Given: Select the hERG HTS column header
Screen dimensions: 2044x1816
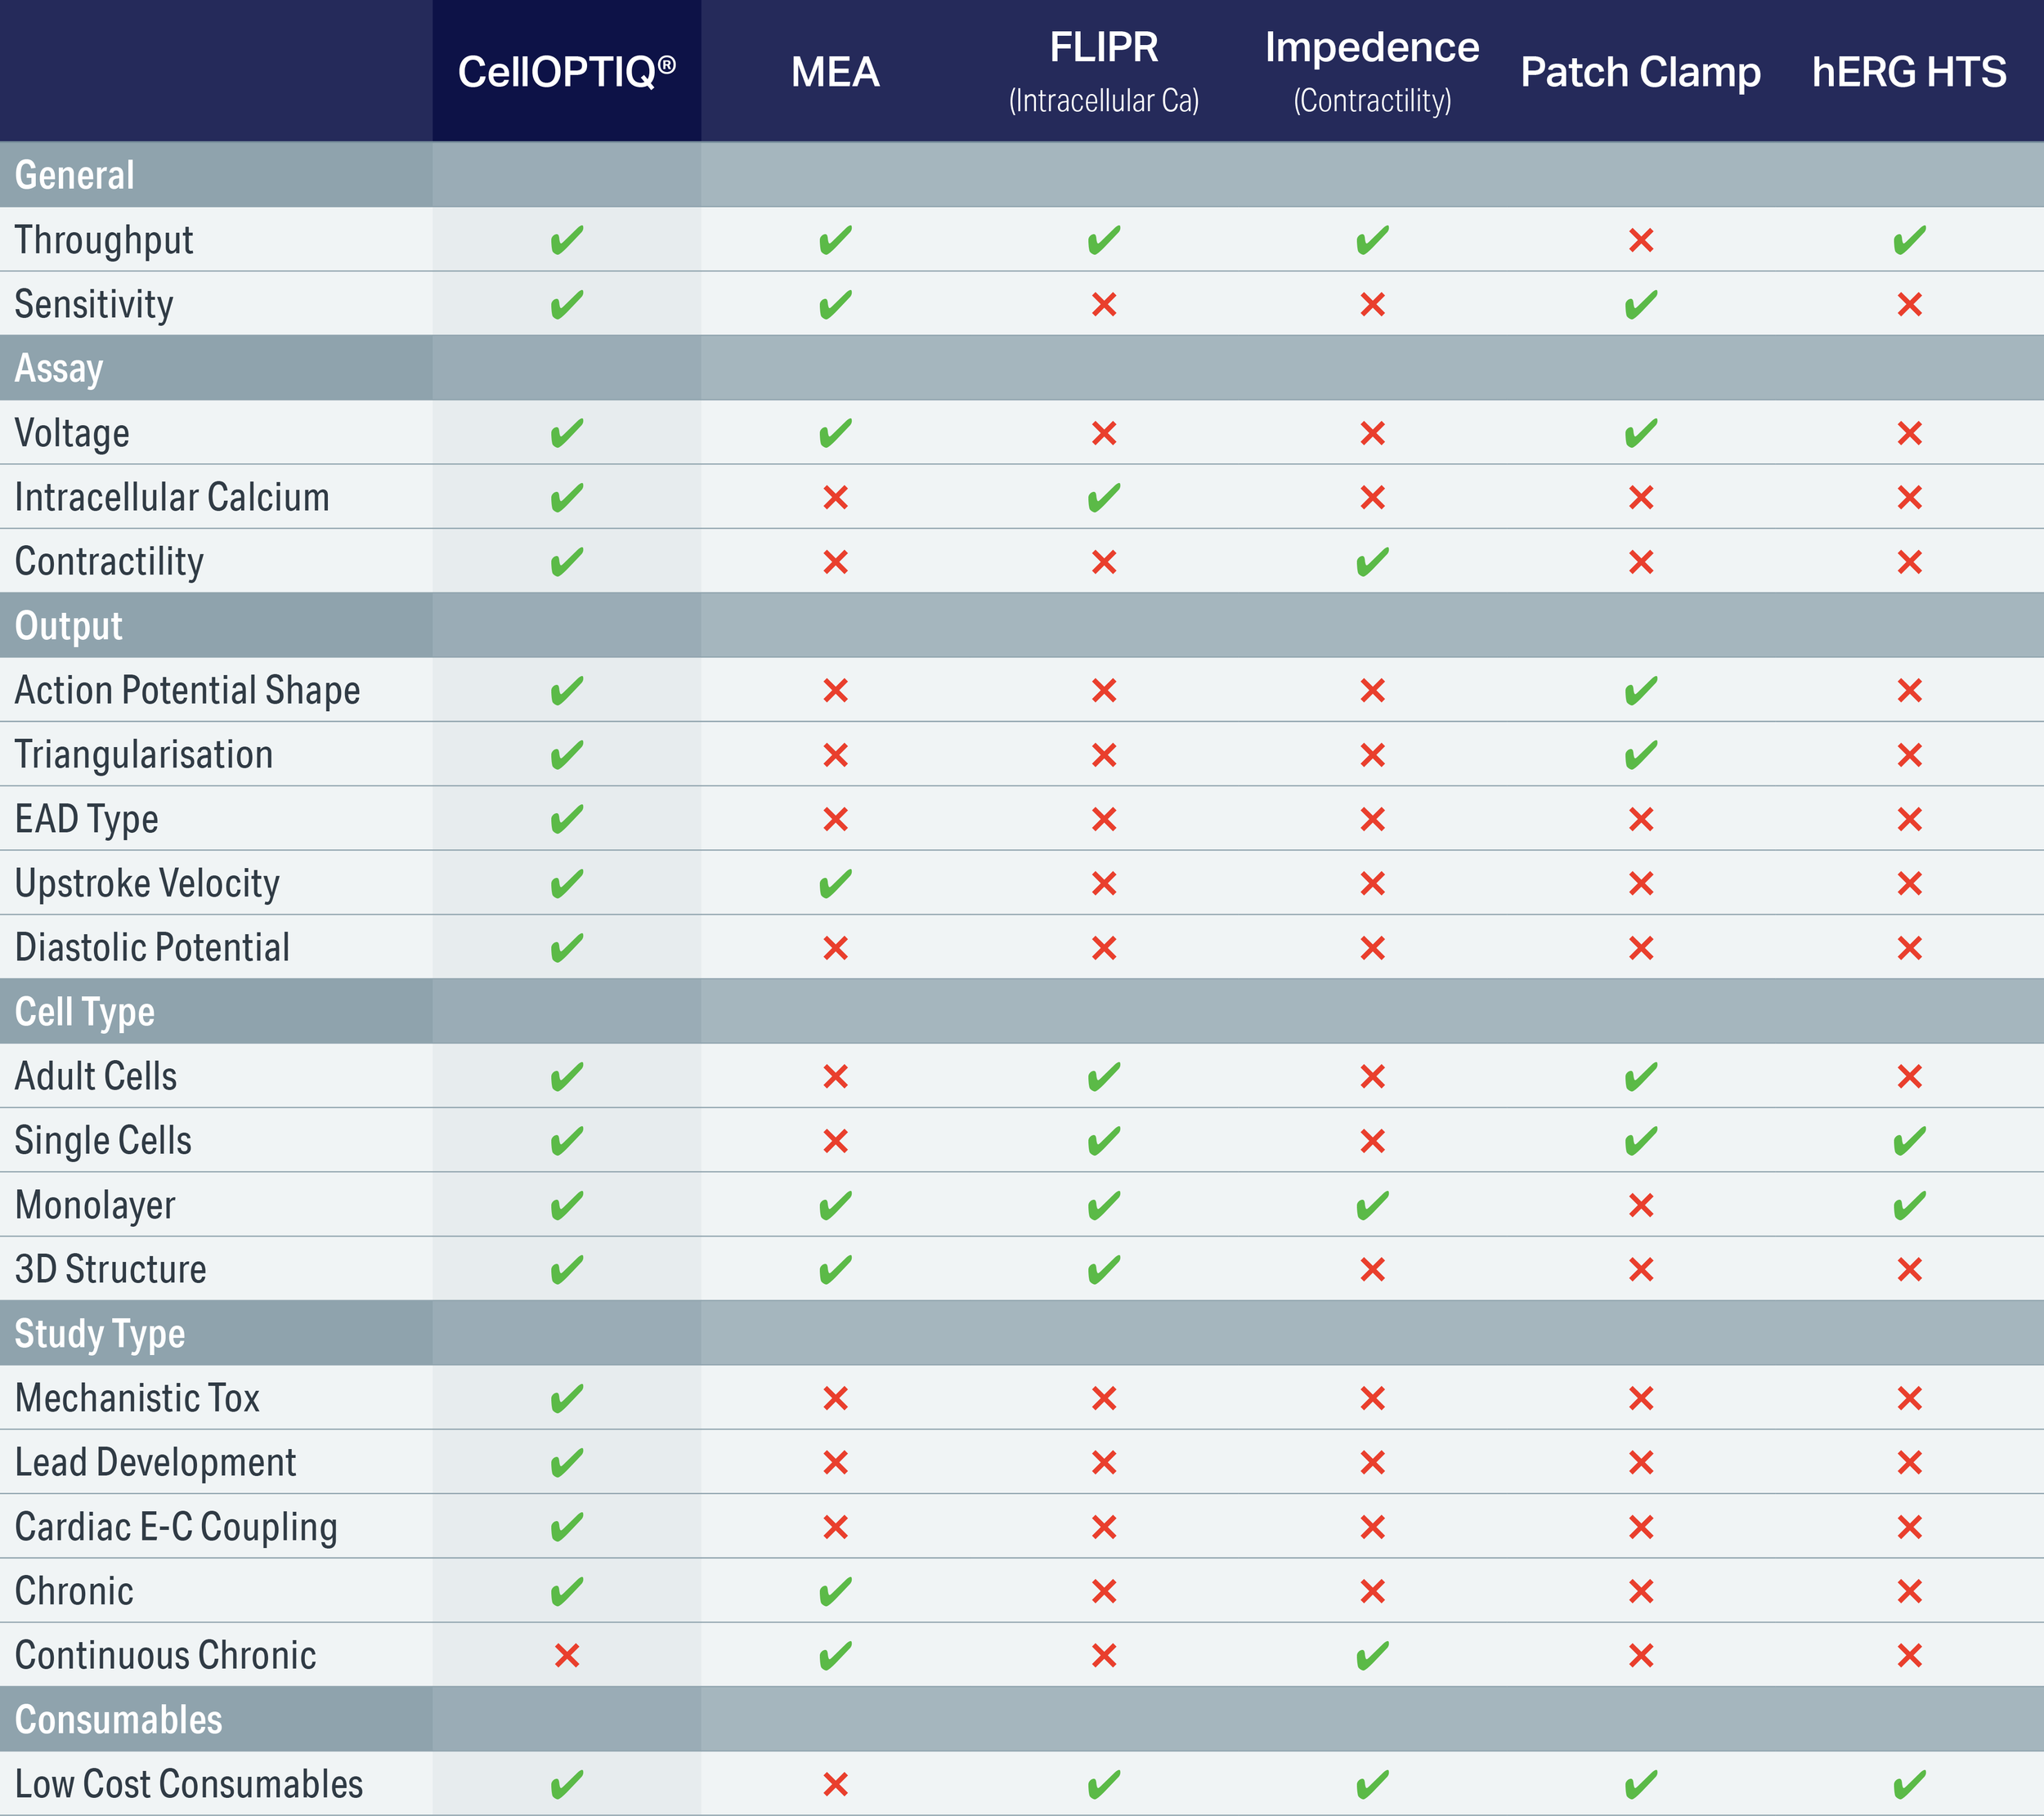Looking at the screenshot, I should [x=1910, y=72].
